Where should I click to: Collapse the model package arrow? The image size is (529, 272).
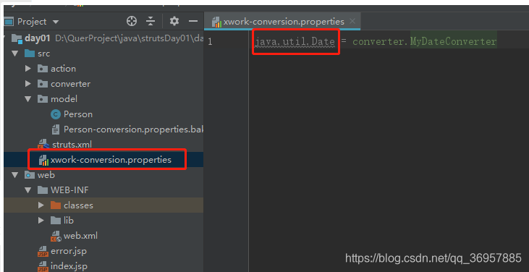point(28,99)
